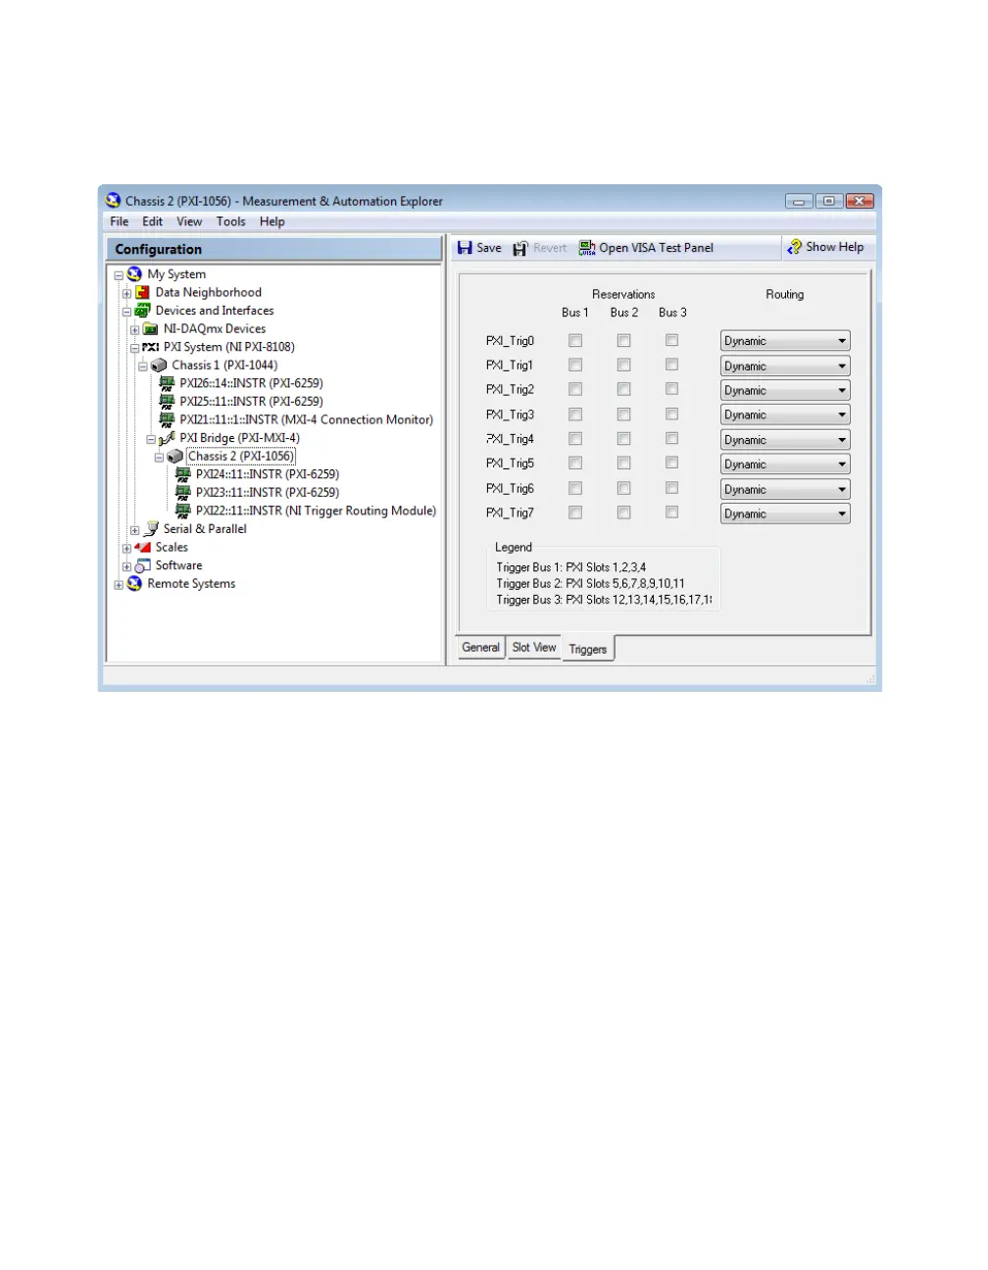
Task: Open the PXI_Trig6 Routing dropdown
Action: pos(785,489)
